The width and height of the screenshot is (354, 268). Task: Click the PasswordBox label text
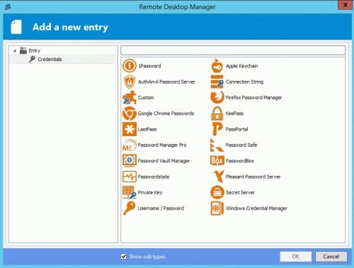240,161
